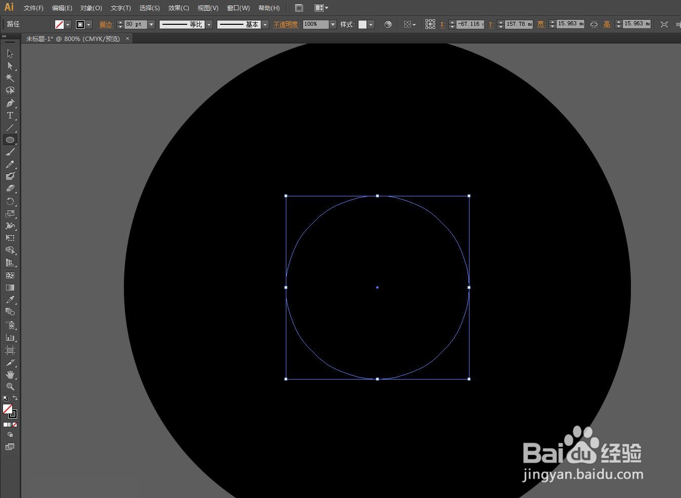
Task: Select the Blend tool
Action: click(x=10, y=312)
